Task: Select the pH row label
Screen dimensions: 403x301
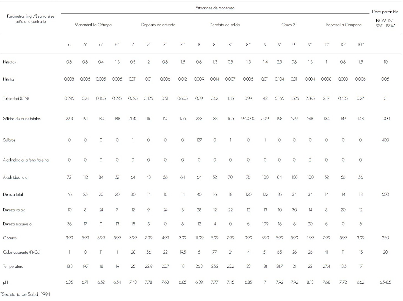Action: click(5, 282)
